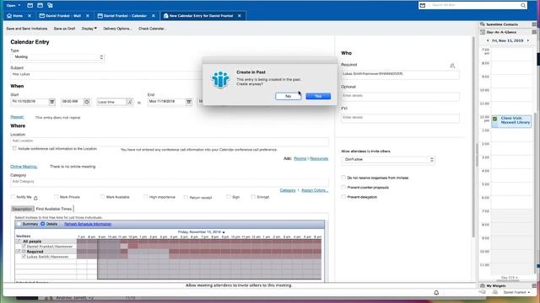Close the New Calendar Entry tab

pyautogui.click(x=240, y=16)
